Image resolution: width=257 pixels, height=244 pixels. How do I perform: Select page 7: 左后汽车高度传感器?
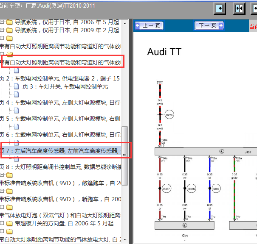(60, 151)
